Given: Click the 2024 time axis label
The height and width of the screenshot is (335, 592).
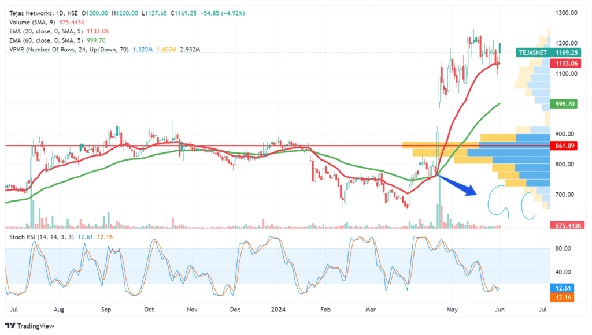Looking at the screenshot, I should [x=278, y=310].
